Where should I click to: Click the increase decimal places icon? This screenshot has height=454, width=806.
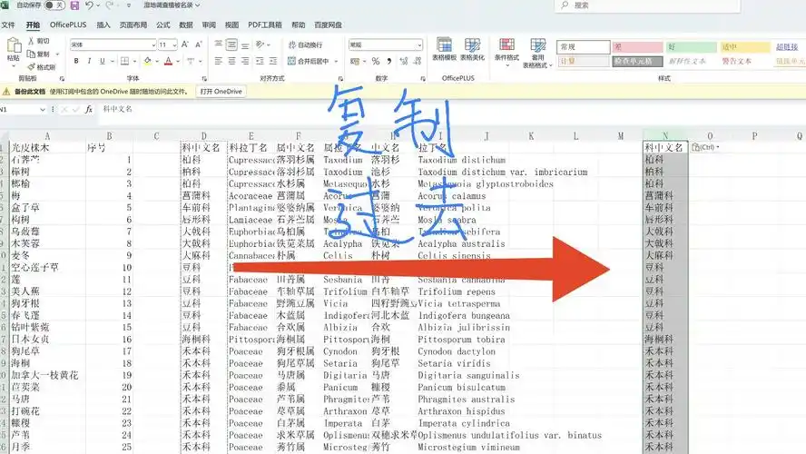click(404, 61)
